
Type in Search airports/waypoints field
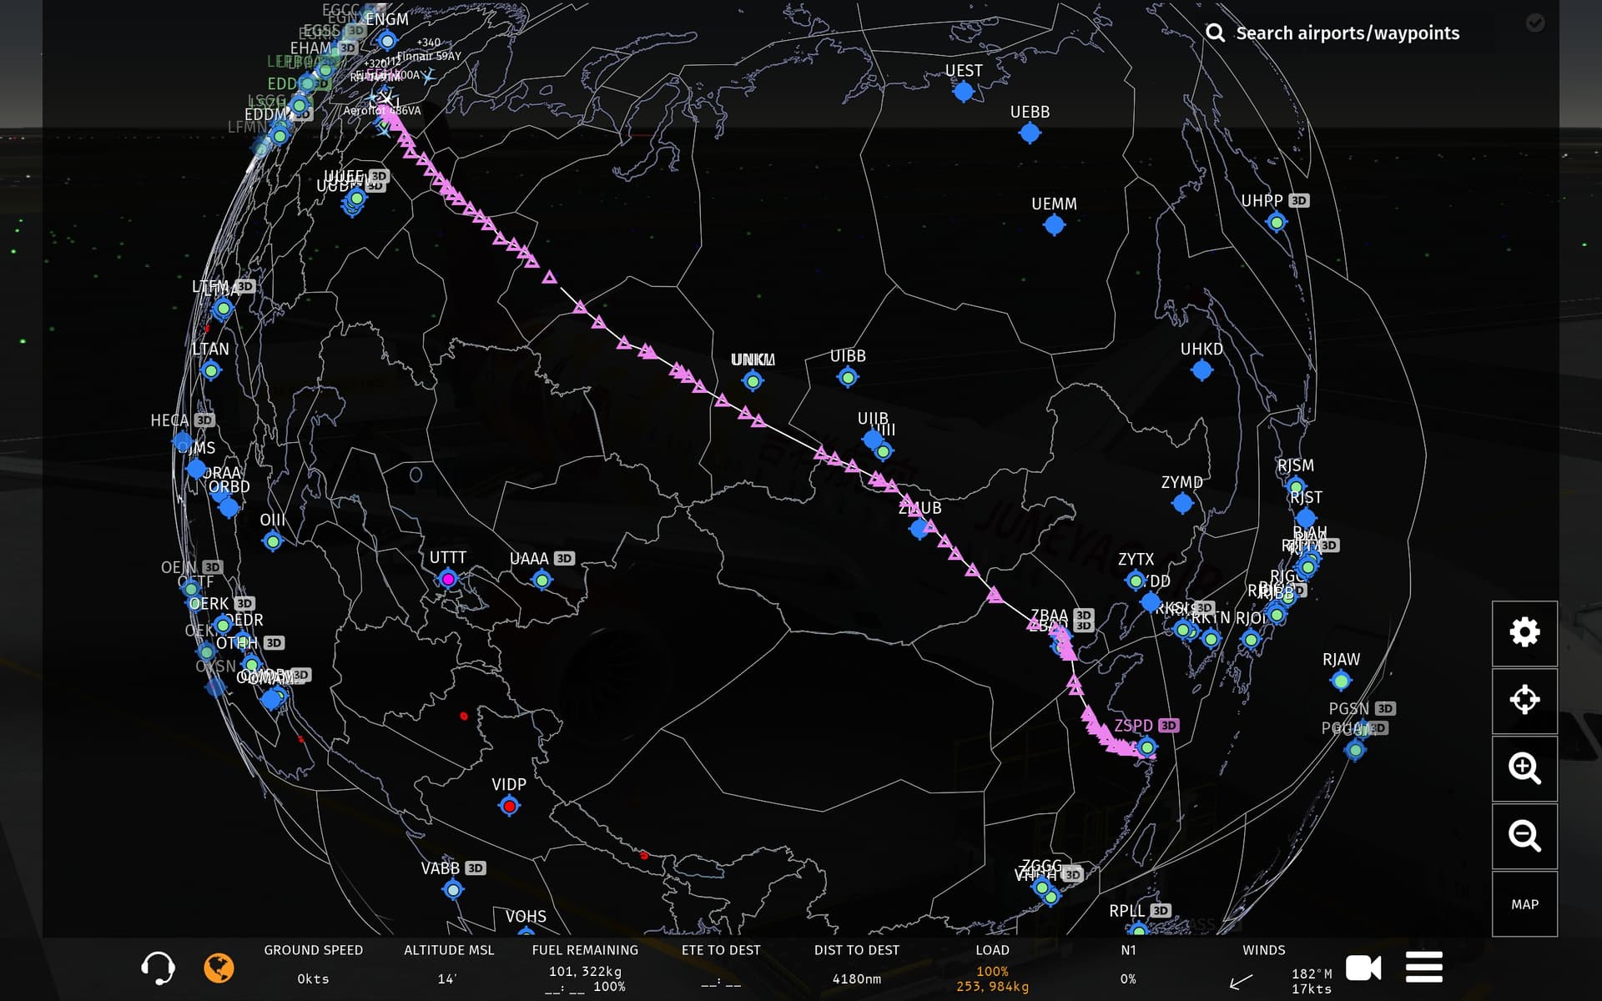(x=1347, y=33)
